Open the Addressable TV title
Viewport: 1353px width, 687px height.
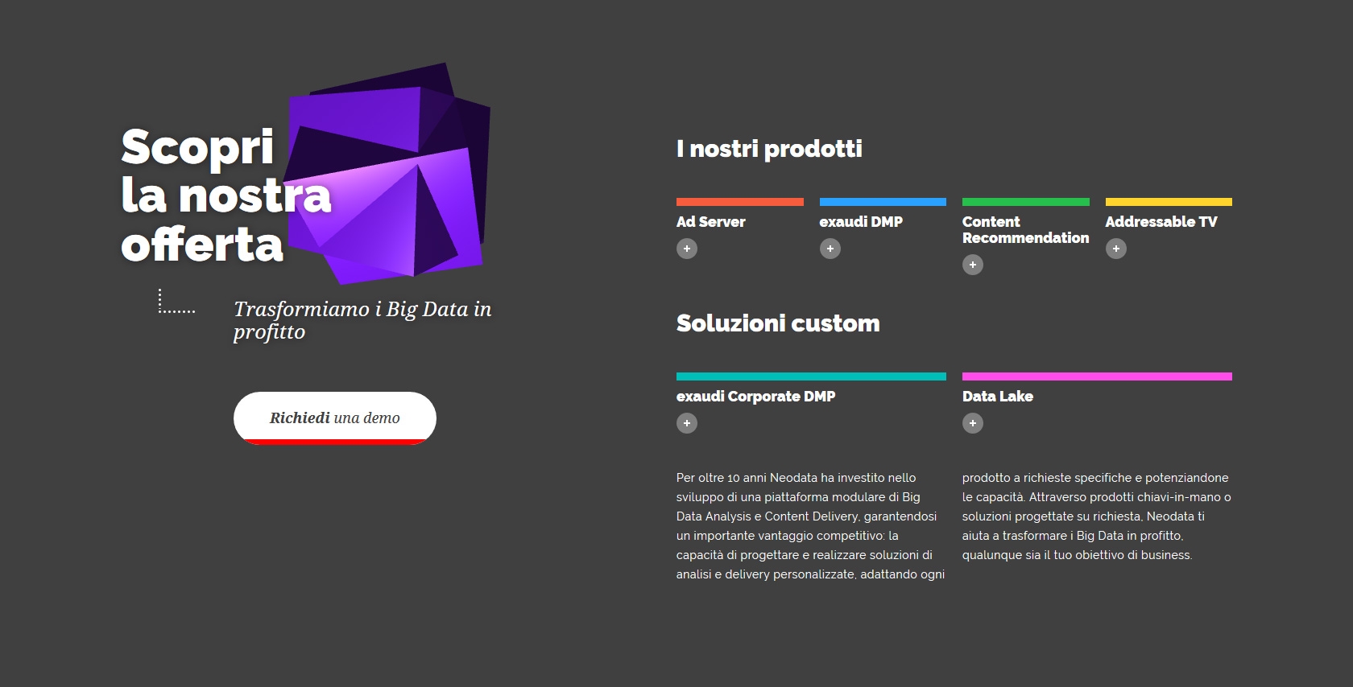[x=1161, y=222]
